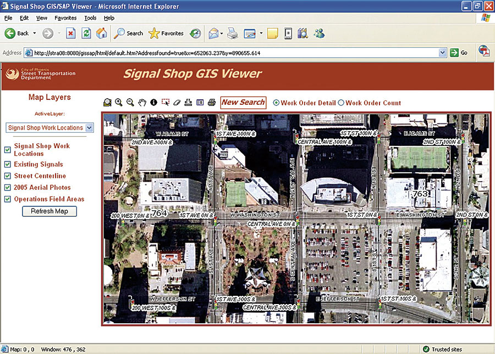Open the Mail button dropdown arrow
This screenshot has height=354, width=495.
pyautogui.click(x=222, y=33)
